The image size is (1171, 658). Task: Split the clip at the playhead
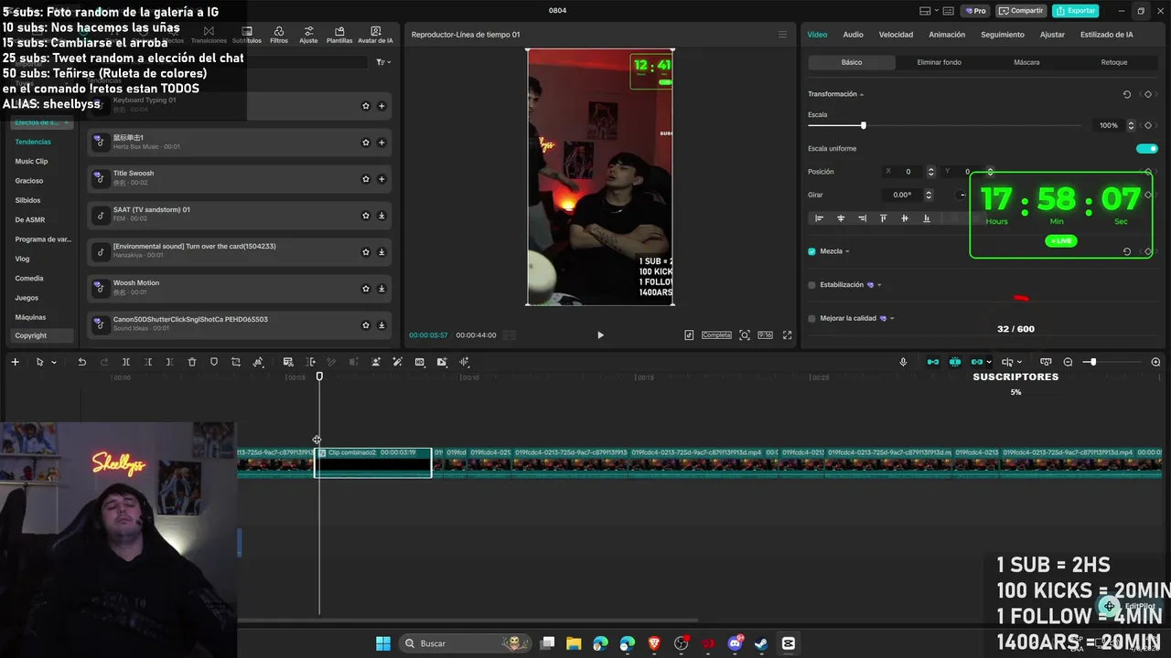[126, 362]
